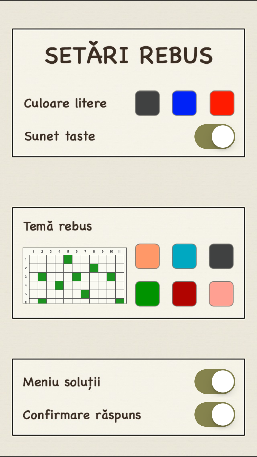
Task: Tap the Confirmare răspuns label
Action: 82,415
